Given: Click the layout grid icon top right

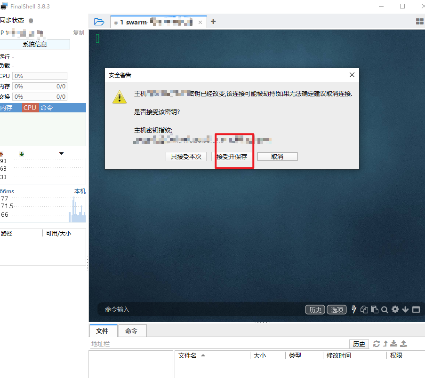Looking at the screenshot, I should coord(418,21).
